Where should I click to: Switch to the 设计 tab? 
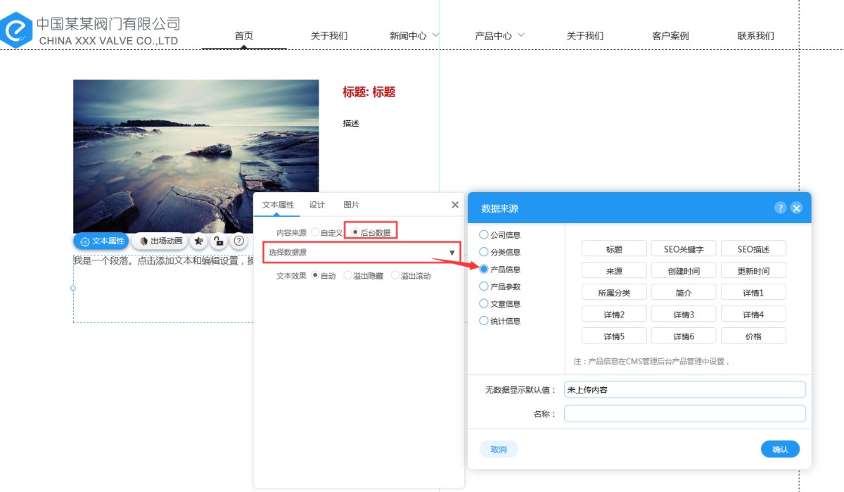point(317,205)
